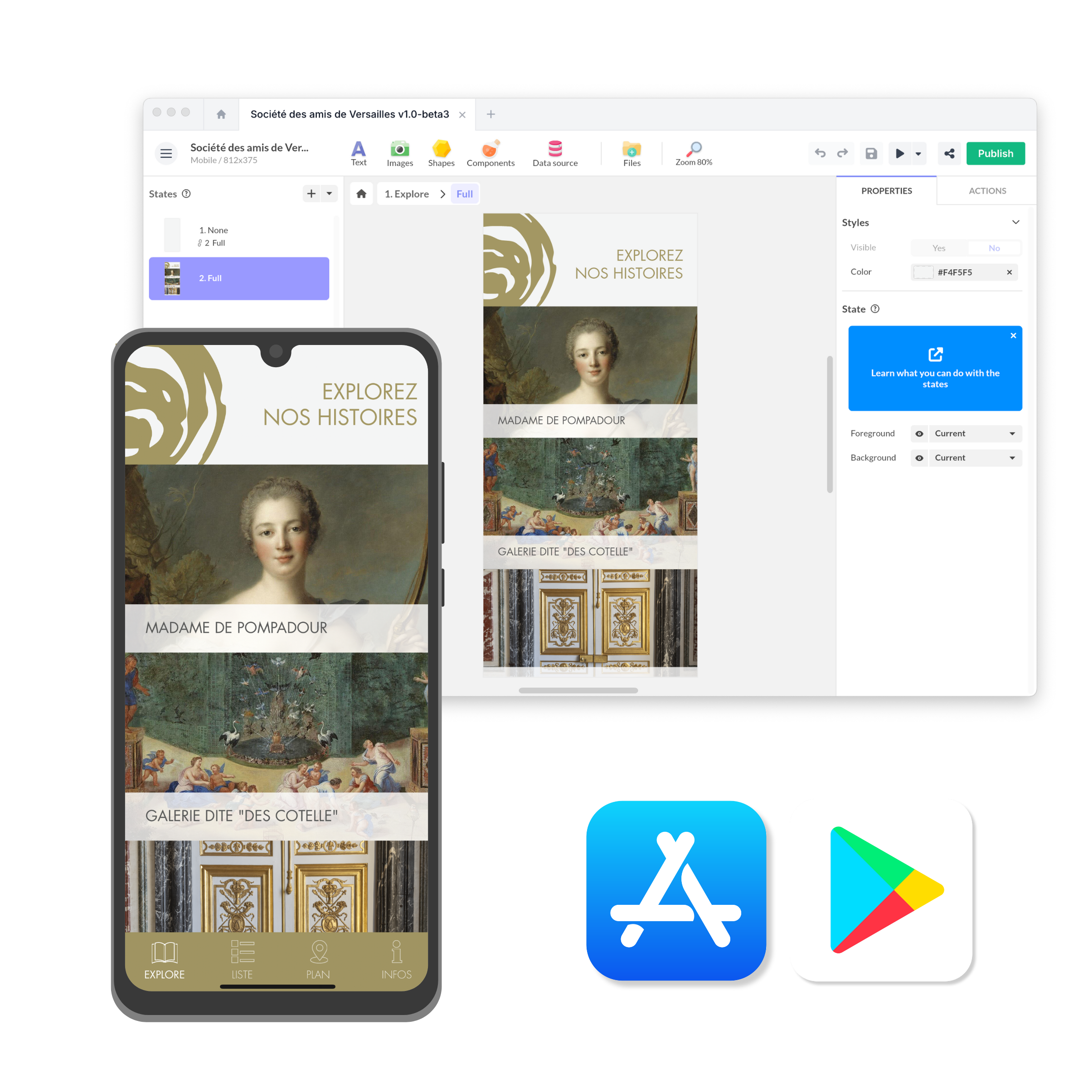This screenshot has width=1088, height=1088.
Task: Expand the Styles section panel
Action: point(1015,221)
